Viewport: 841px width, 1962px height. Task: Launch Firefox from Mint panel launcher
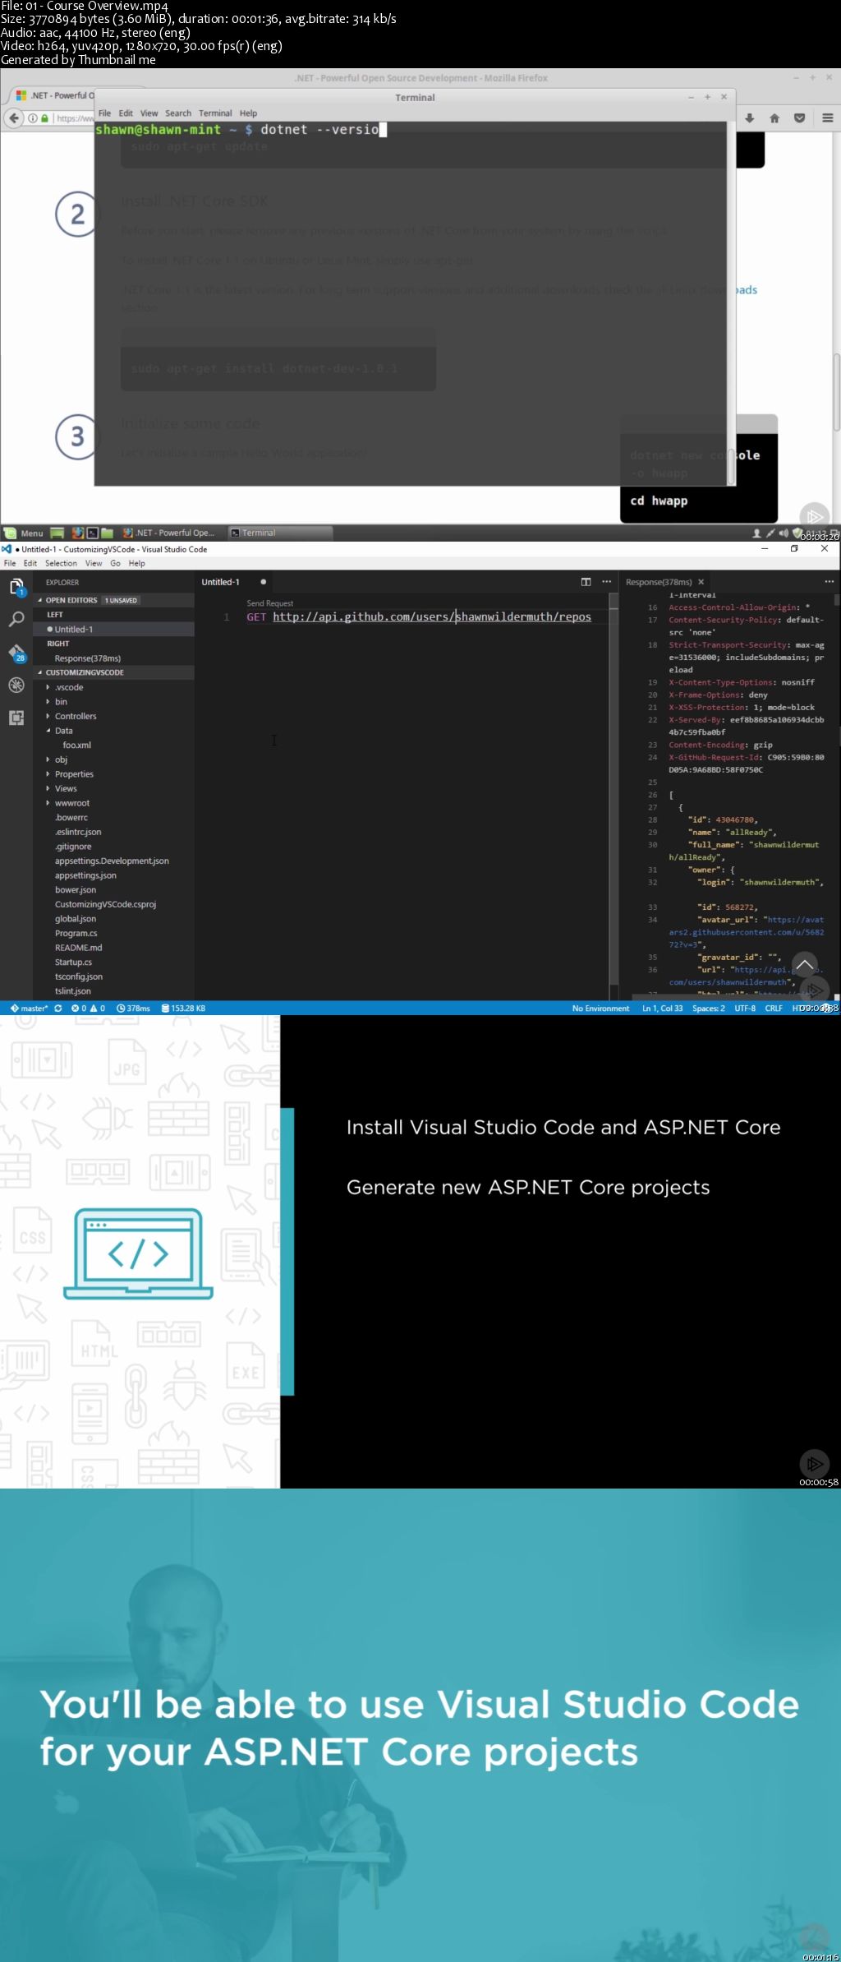78,533
